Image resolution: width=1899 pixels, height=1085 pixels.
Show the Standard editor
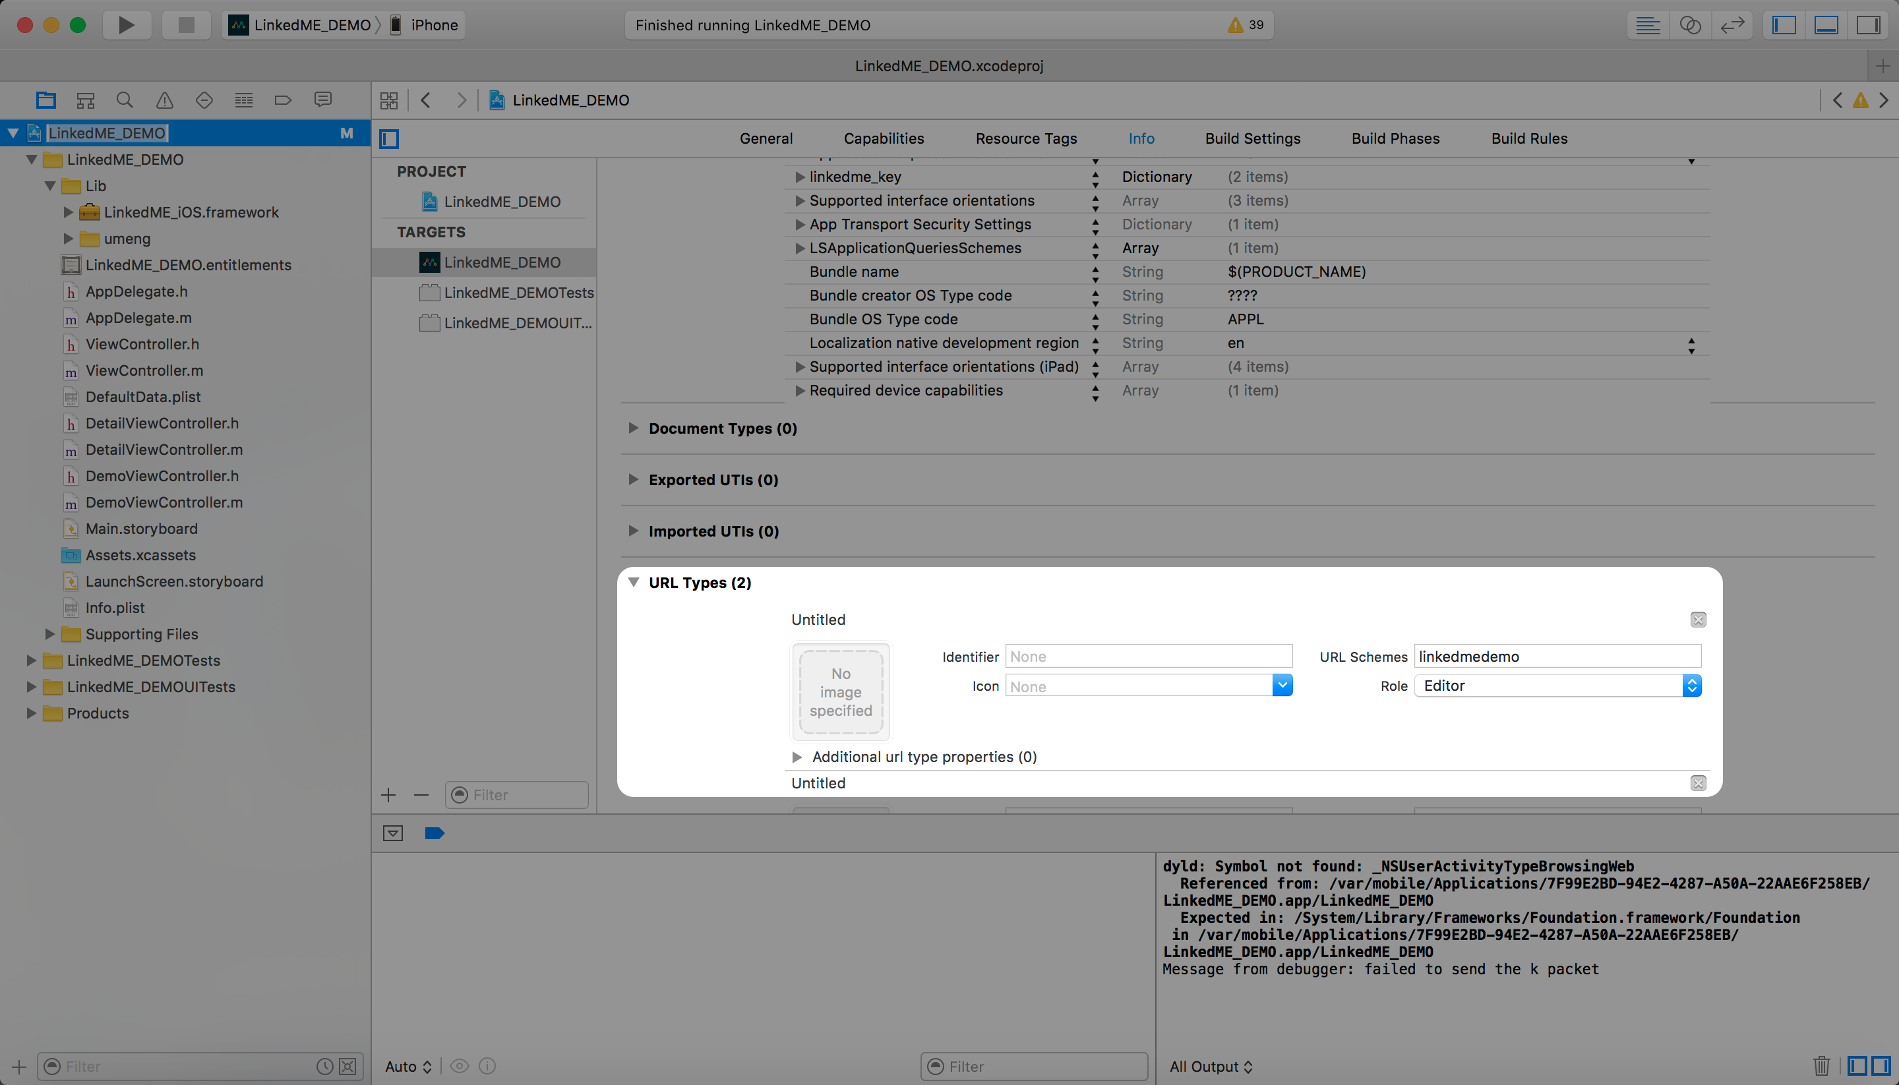[1648, 24]
